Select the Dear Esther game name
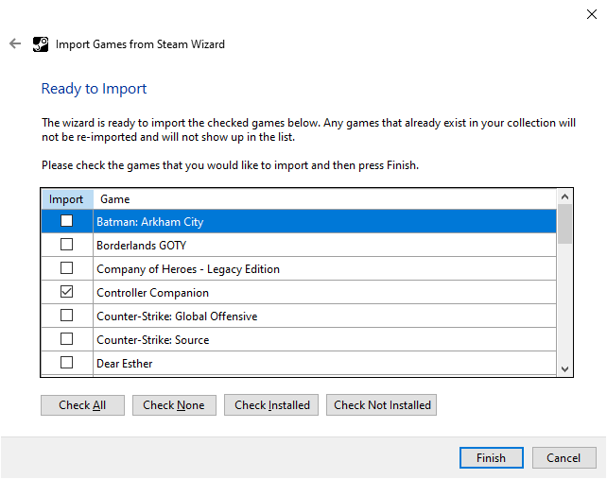The height and width of the screenshot is (479, 607). tap(124, 364)
